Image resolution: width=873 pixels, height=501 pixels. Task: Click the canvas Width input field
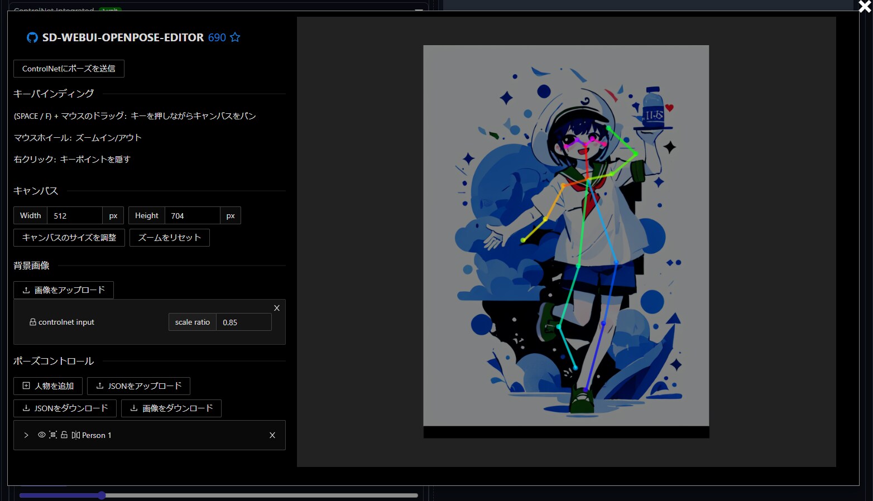(x=74, y=216)
